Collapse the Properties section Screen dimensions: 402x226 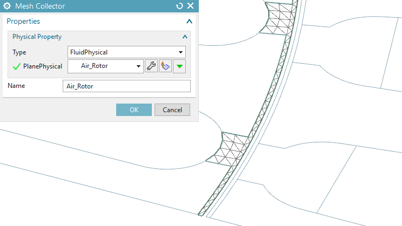pos(189,21)
